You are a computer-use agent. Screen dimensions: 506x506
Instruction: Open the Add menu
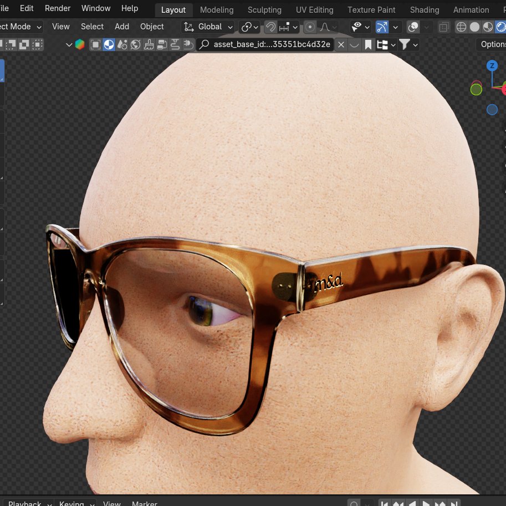[122, 27]
